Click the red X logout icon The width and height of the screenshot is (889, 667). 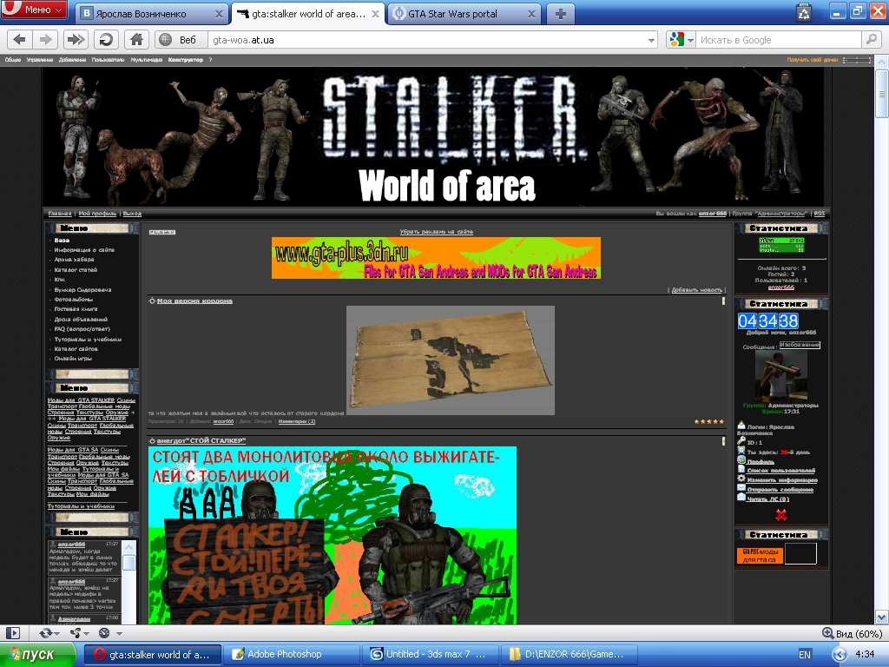click(x=781, y=515)
